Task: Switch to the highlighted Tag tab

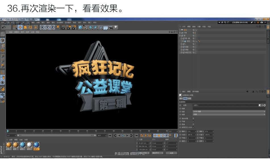Action: tap(185, 99)
